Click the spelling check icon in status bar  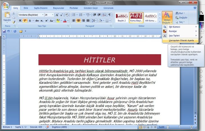click(47, 127)
